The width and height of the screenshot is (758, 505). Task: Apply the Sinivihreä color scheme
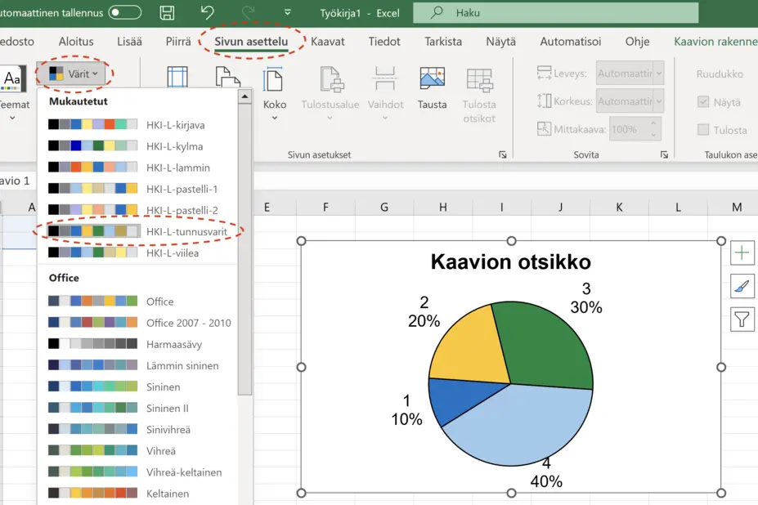click(x=137, y=429)
